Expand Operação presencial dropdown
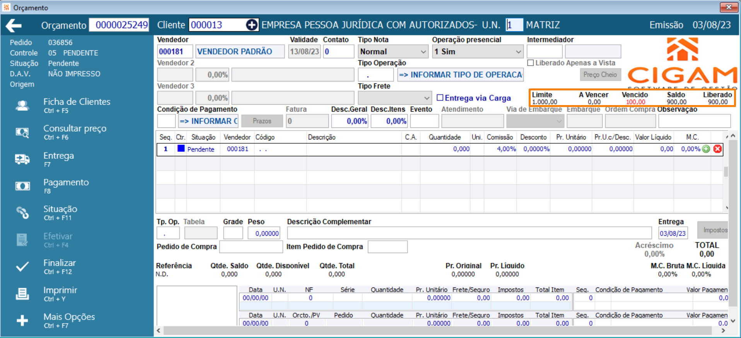The height and width of the screenshot is (338, 741). click(x=518, y=52)
